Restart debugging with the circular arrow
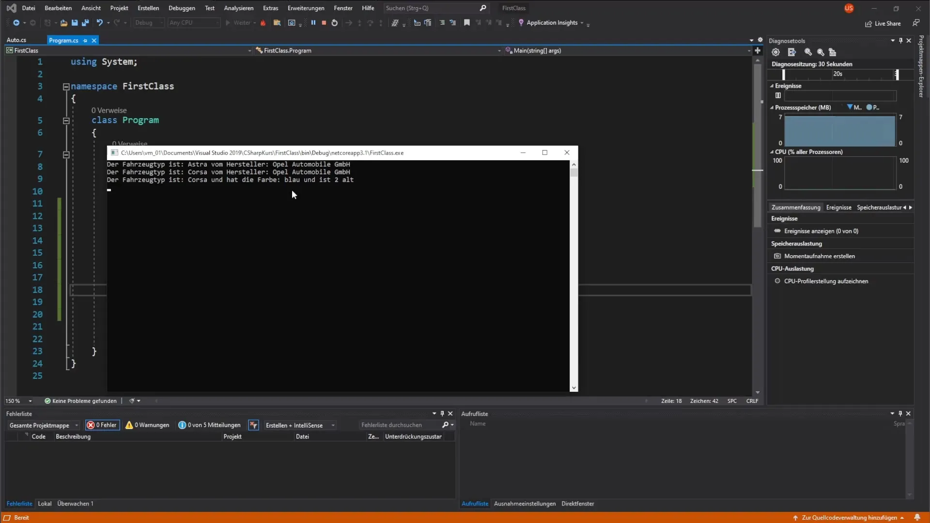The image size is (930, 523). click(335, 23)
